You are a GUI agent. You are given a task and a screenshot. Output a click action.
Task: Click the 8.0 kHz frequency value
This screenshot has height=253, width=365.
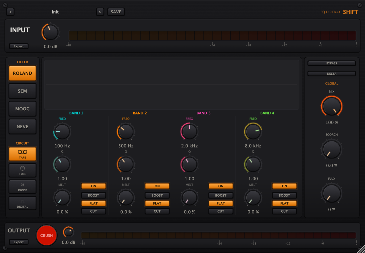(253, 146)
